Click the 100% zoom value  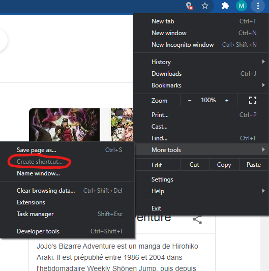[208, 100]
